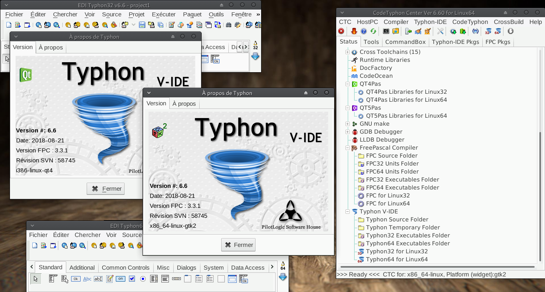
Task: Click the green refresh arrows icon in CodeTyphon Center
Action: click(373, 31)
